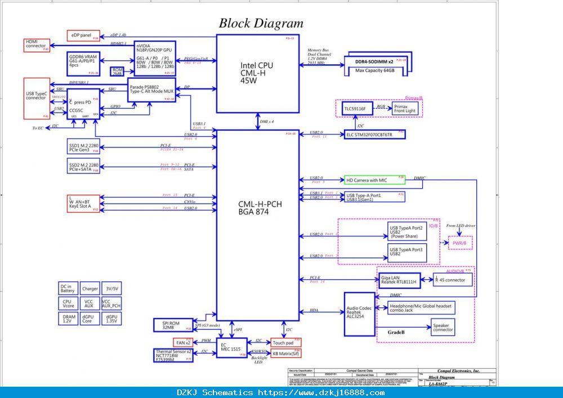Select the EC MEC 1515 block

click(x=232, y=348)
